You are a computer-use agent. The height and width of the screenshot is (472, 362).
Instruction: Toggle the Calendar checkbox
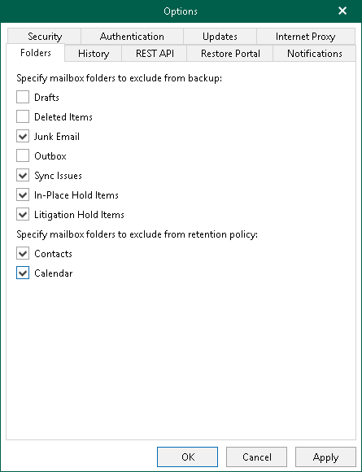[x=23, y=273]
